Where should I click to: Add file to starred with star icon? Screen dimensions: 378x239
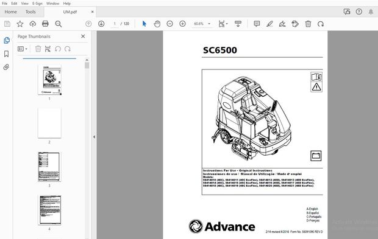20,24
